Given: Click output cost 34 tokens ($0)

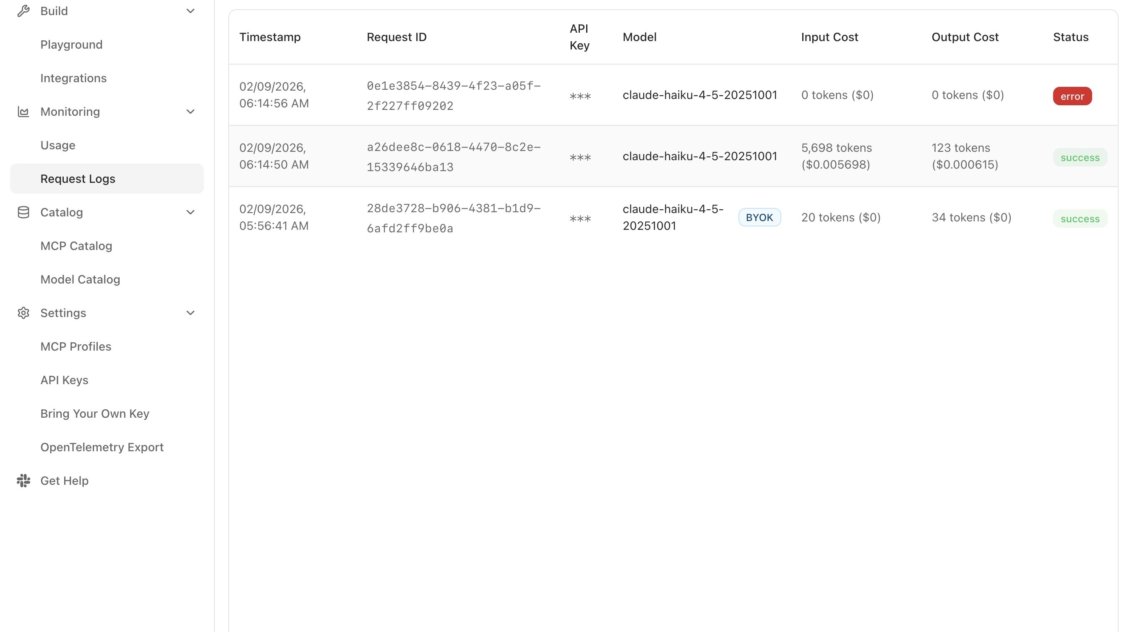Looking at the screenshot, I should click(971, 217).
